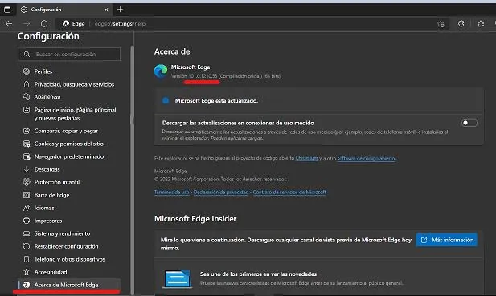
Task: Go back with the back arrow
Action: pyautogui.click(x=9, y=24)
